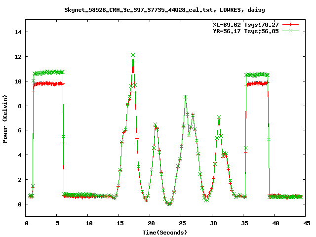Click the x-axis tick label 30
Viewport: 316px width, 237px height.
pos(214,223)
